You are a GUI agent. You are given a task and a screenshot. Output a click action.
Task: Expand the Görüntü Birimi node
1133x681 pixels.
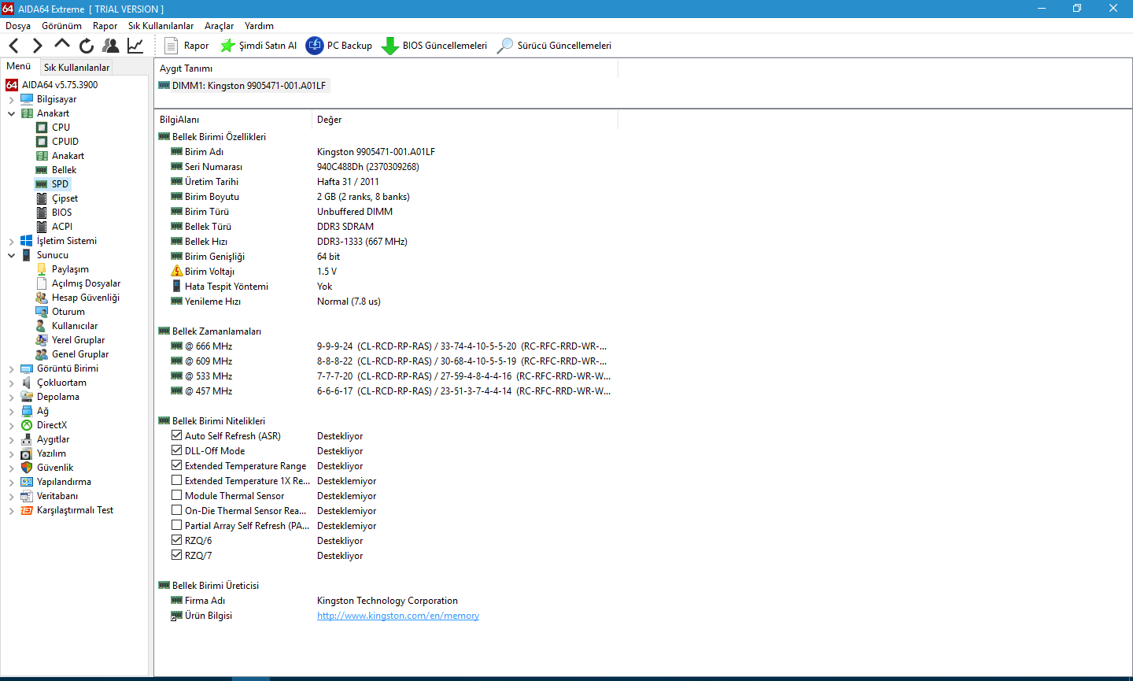point(11,369)
